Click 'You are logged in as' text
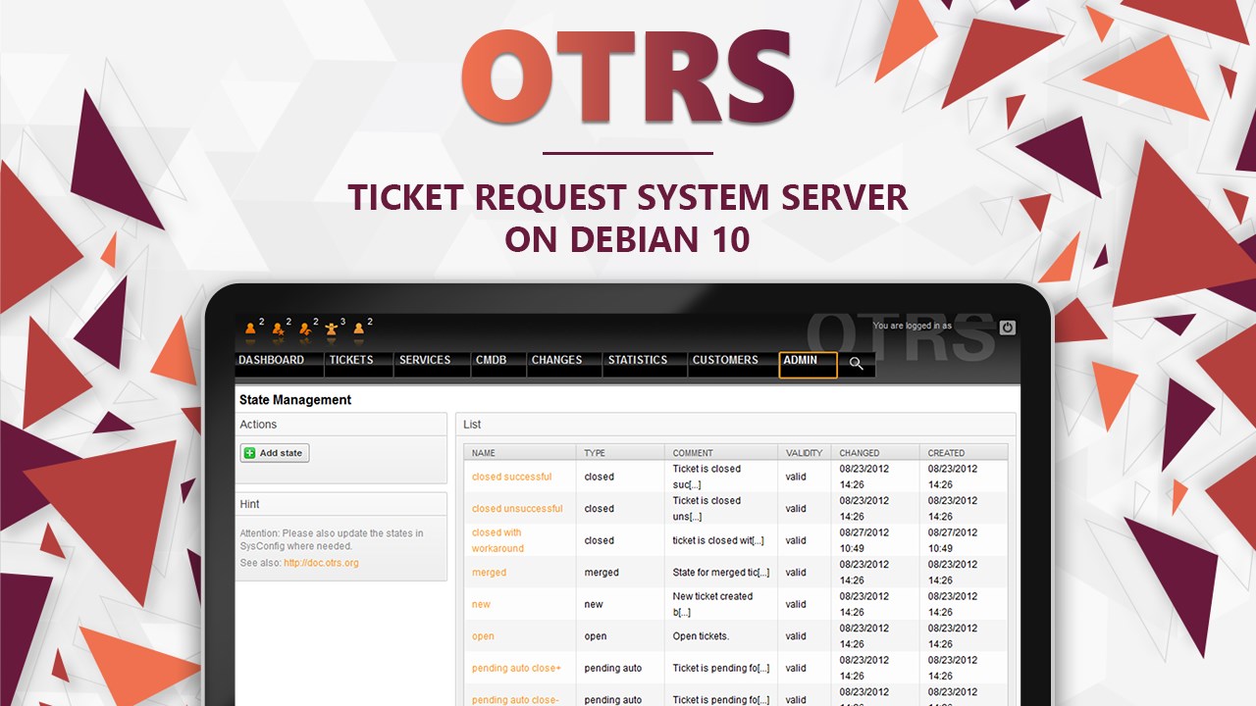 (913, 326)
